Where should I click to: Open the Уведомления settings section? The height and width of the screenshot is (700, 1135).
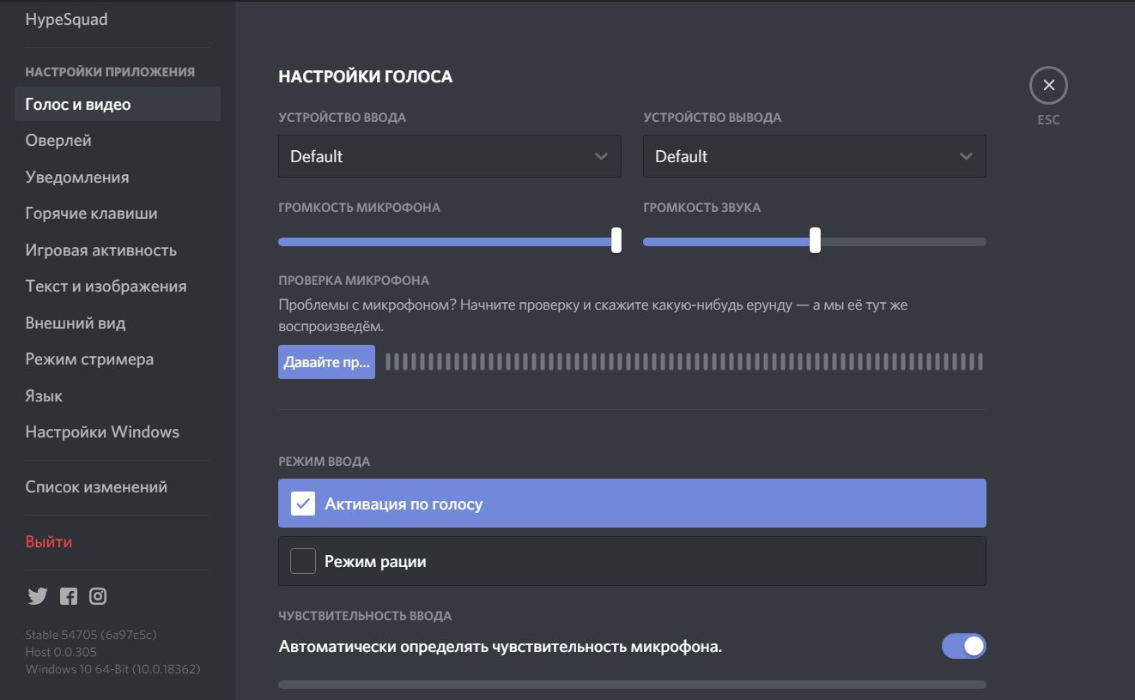[x=77, y=178]
